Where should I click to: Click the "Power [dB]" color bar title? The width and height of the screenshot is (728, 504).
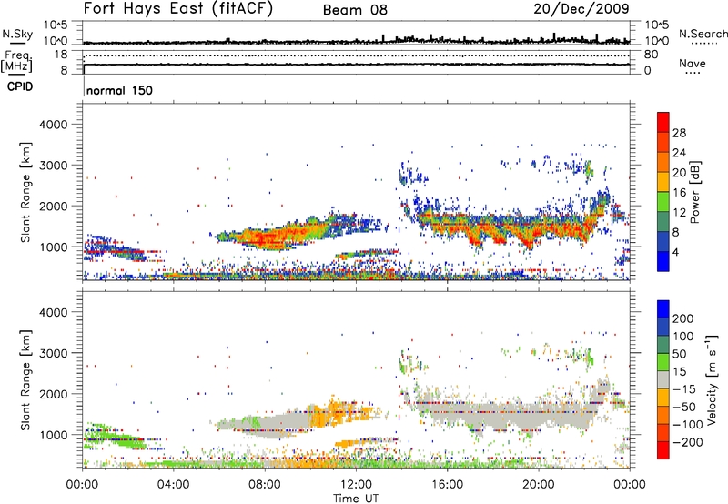(x=695, y=192)
